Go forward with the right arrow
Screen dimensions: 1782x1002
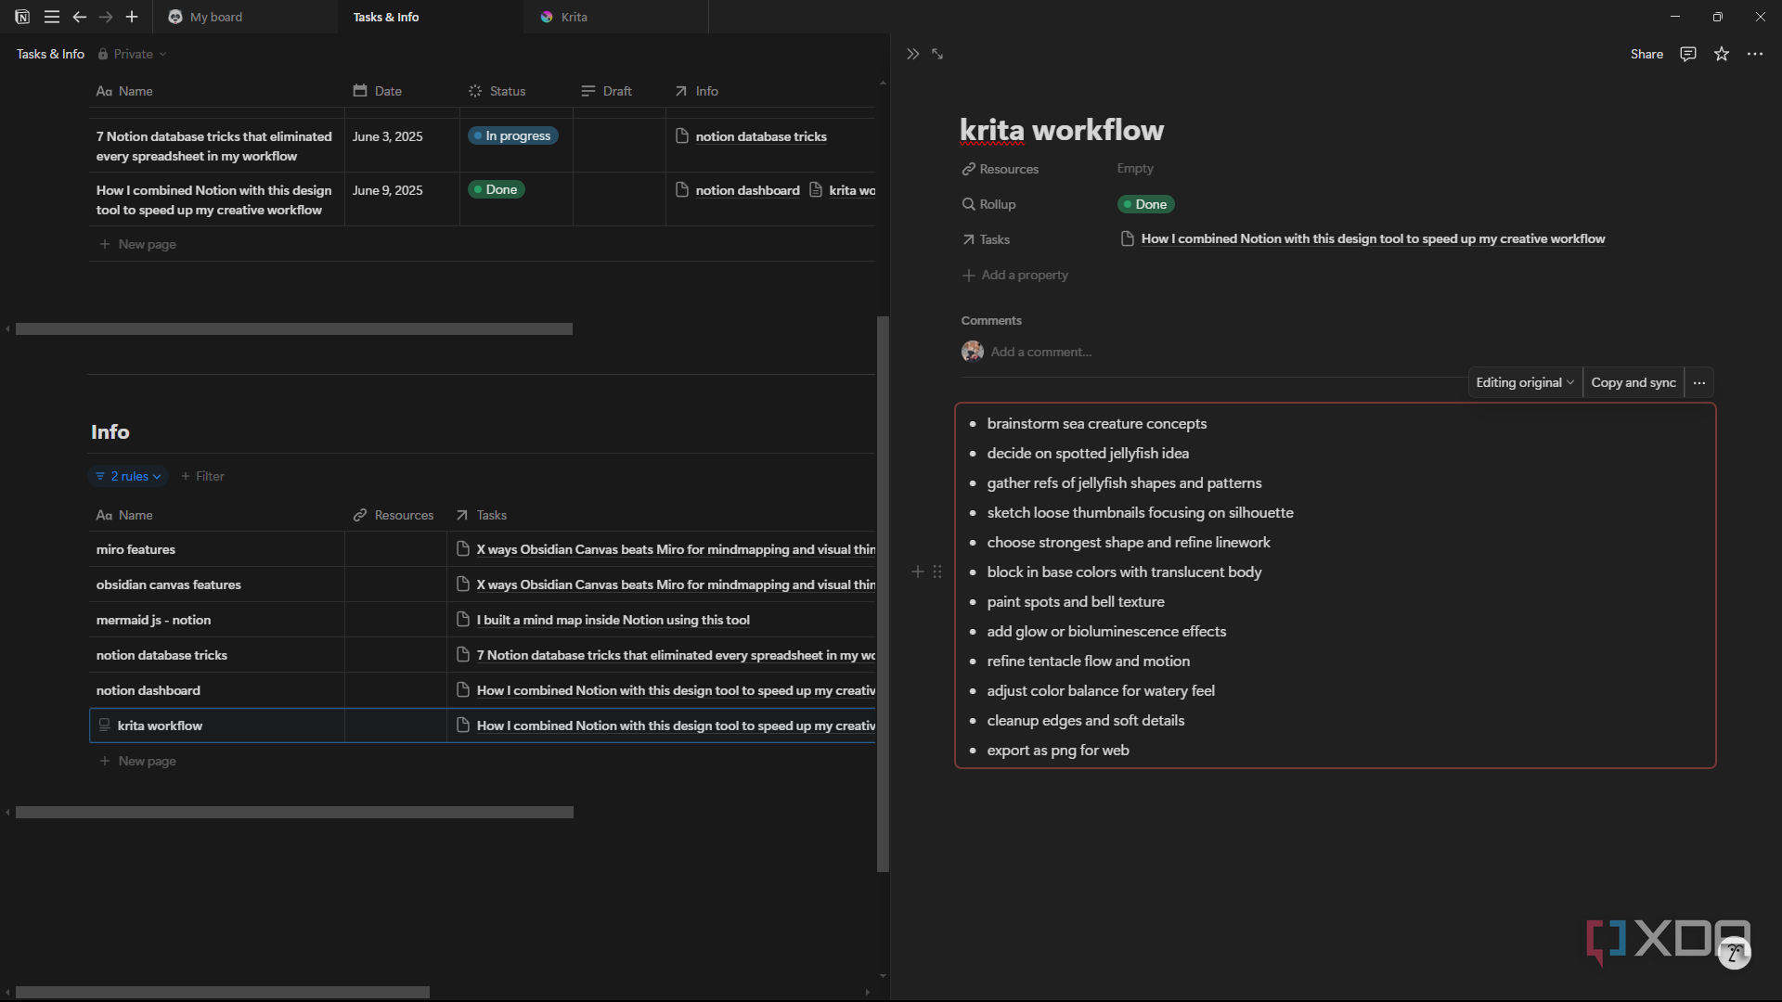106,17
